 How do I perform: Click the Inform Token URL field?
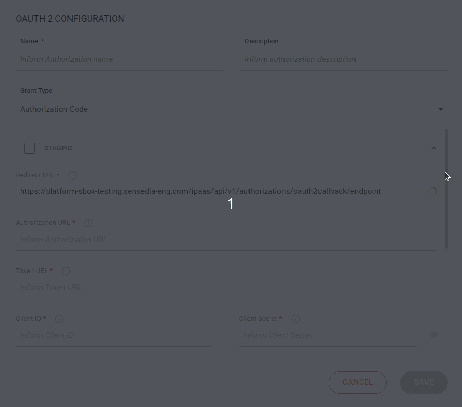tap(226, 287)
